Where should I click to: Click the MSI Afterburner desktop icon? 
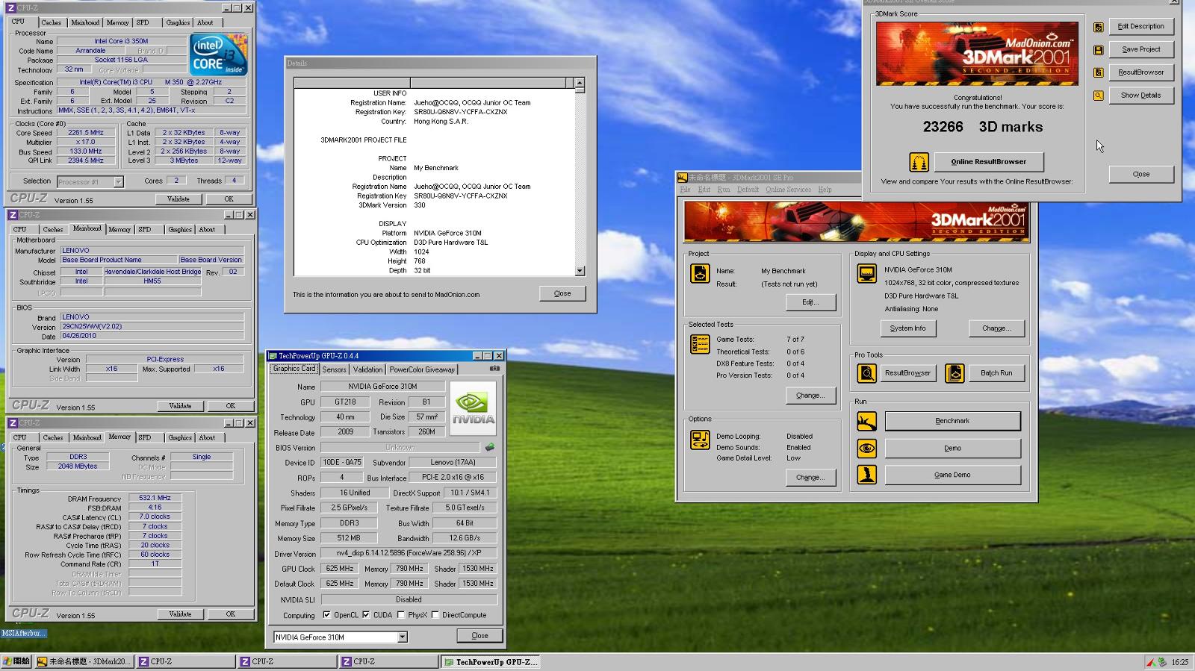[23, 633]
